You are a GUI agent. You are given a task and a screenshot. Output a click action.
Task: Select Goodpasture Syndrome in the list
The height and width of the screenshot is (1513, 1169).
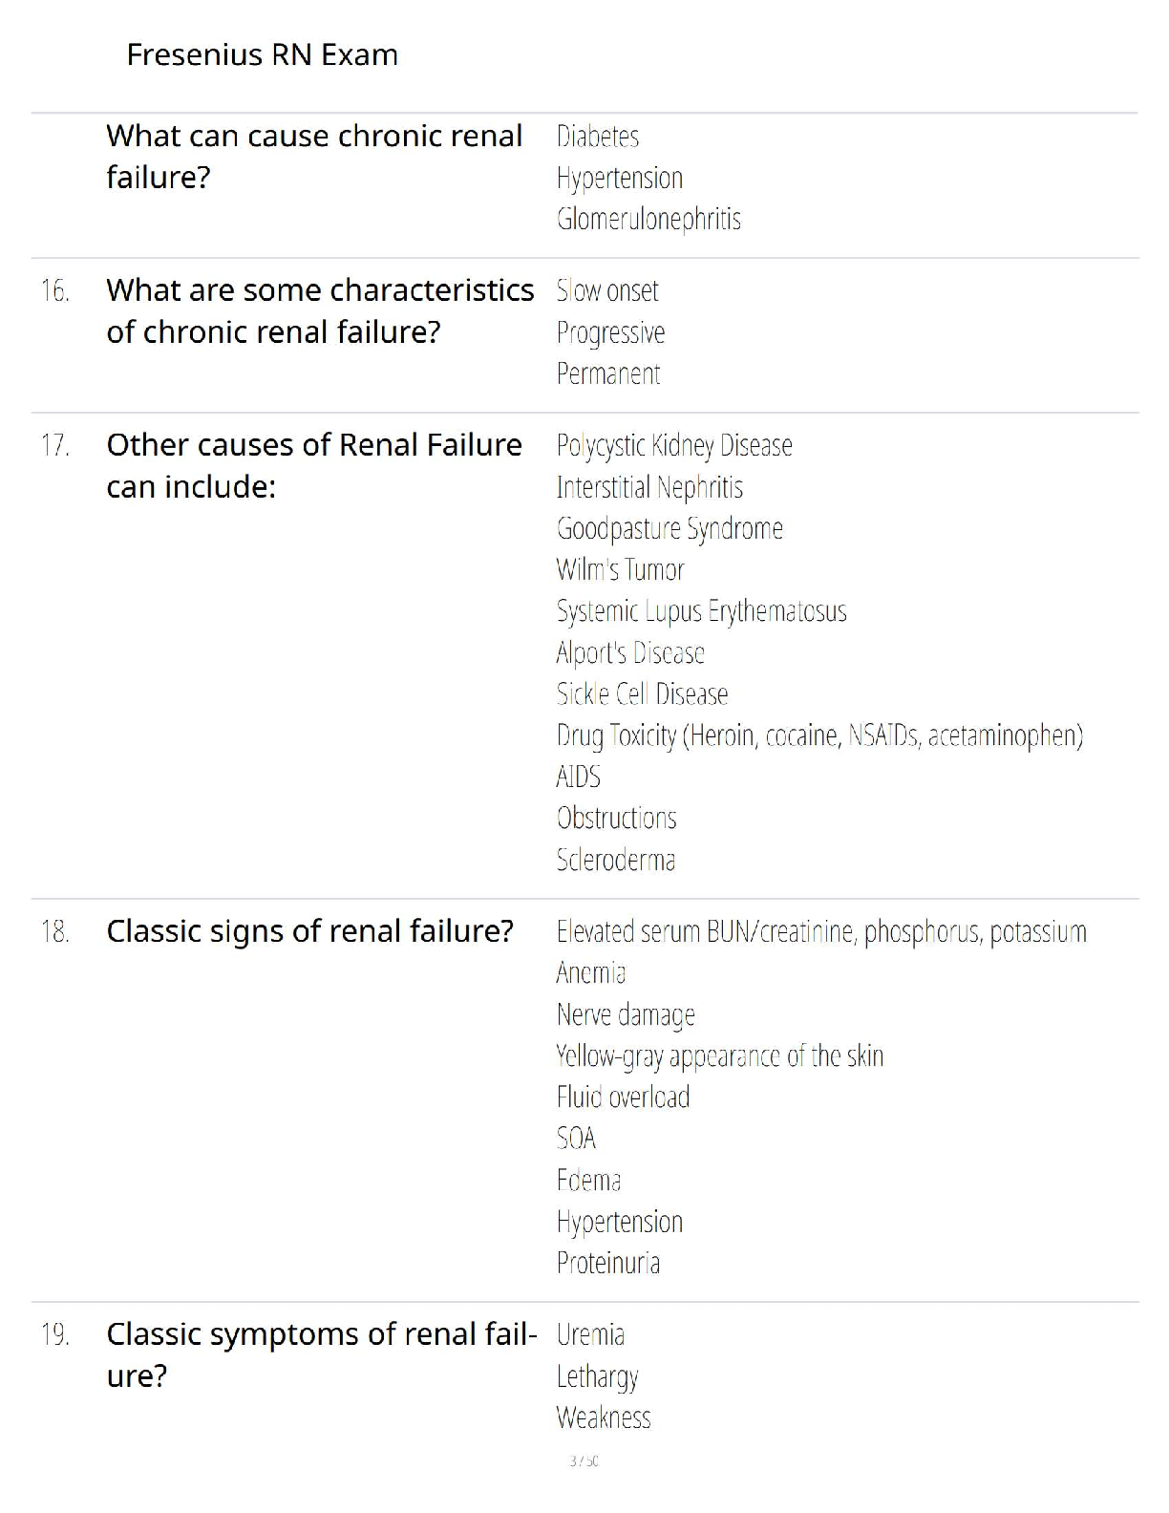coord(670,528)
